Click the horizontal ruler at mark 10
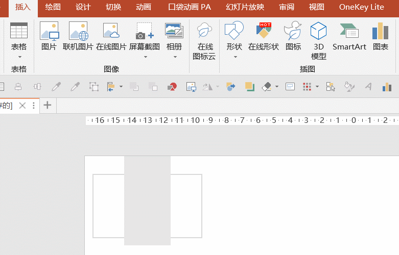399x255 pixels. (195, 120)
